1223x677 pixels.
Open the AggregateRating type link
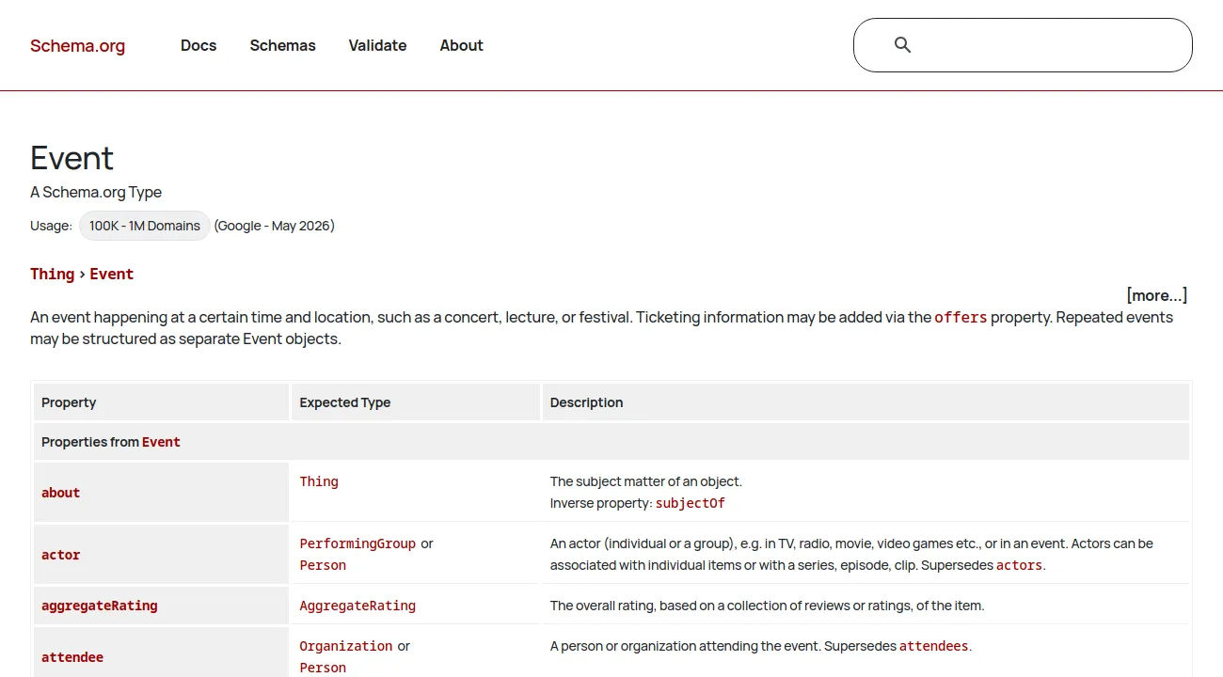point(357,606)
